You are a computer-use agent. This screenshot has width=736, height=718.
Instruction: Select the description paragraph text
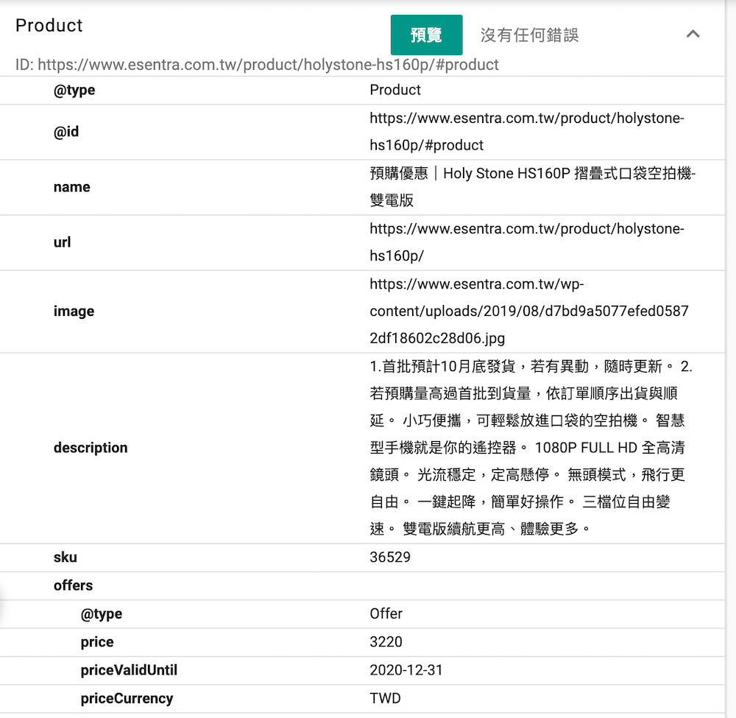[531, 448]
